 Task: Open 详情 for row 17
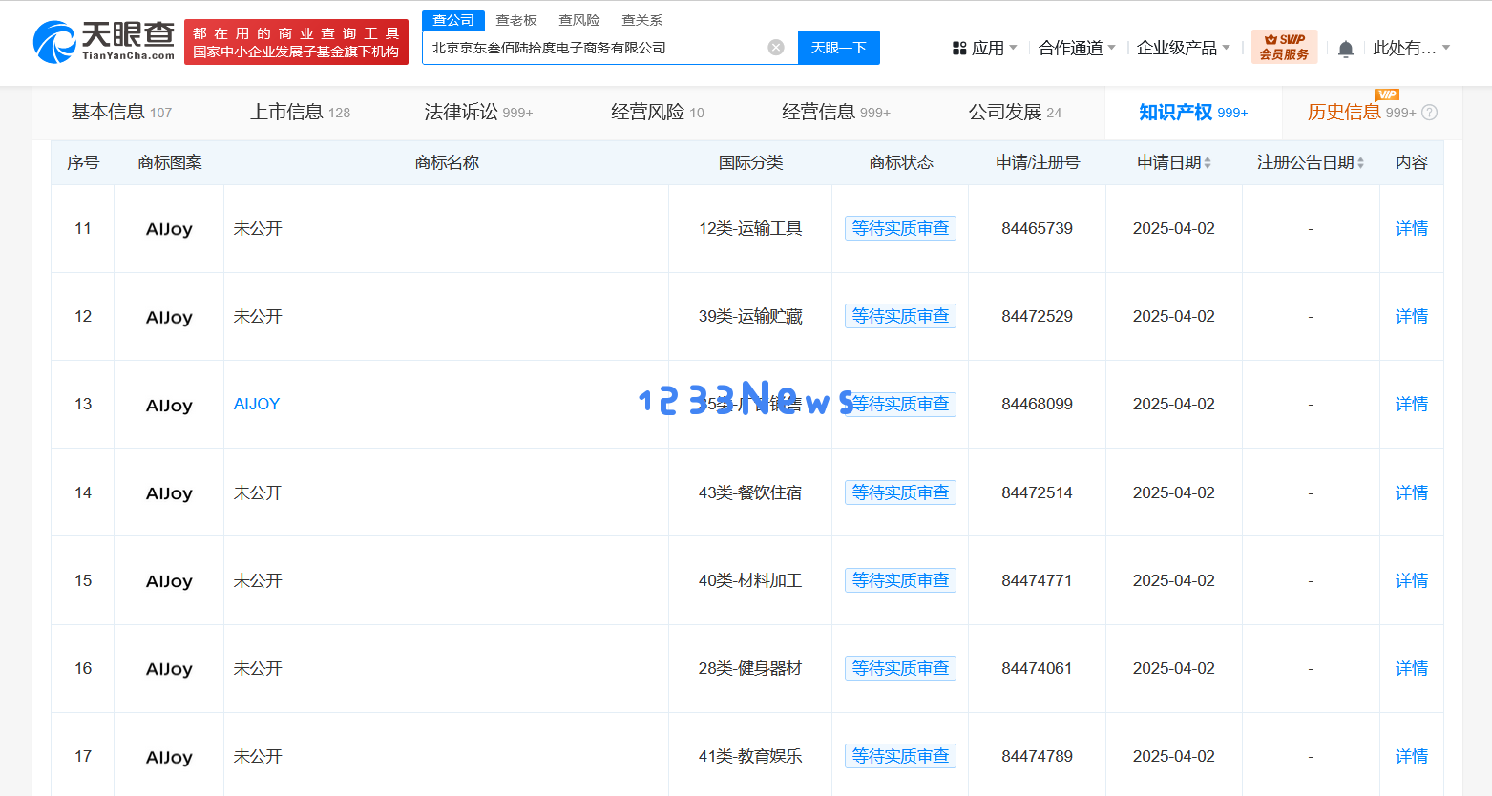coord(1412,757)
